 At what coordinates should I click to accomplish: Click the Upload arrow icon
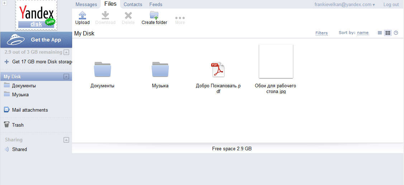click(82, 15)
